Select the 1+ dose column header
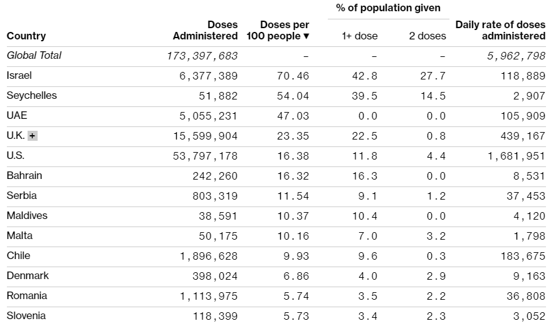This screenshot has height=326, width=551. click(360, 36)
